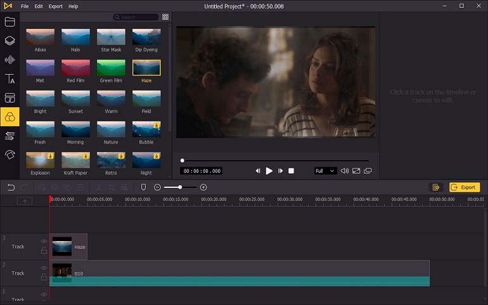
Task: Select the Dip Dyeing filter thumbnail
Action: tap(146, 37)
